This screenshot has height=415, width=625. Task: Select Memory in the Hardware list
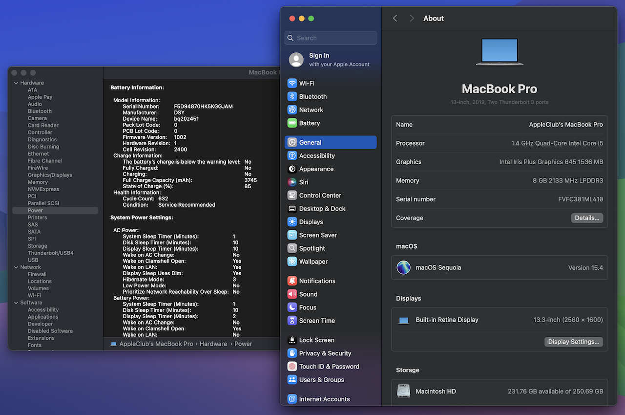(38, 182)
